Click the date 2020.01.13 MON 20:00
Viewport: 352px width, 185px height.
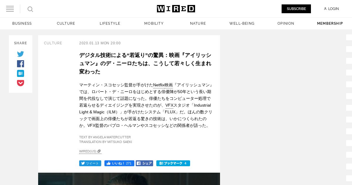tap(100, 43)
